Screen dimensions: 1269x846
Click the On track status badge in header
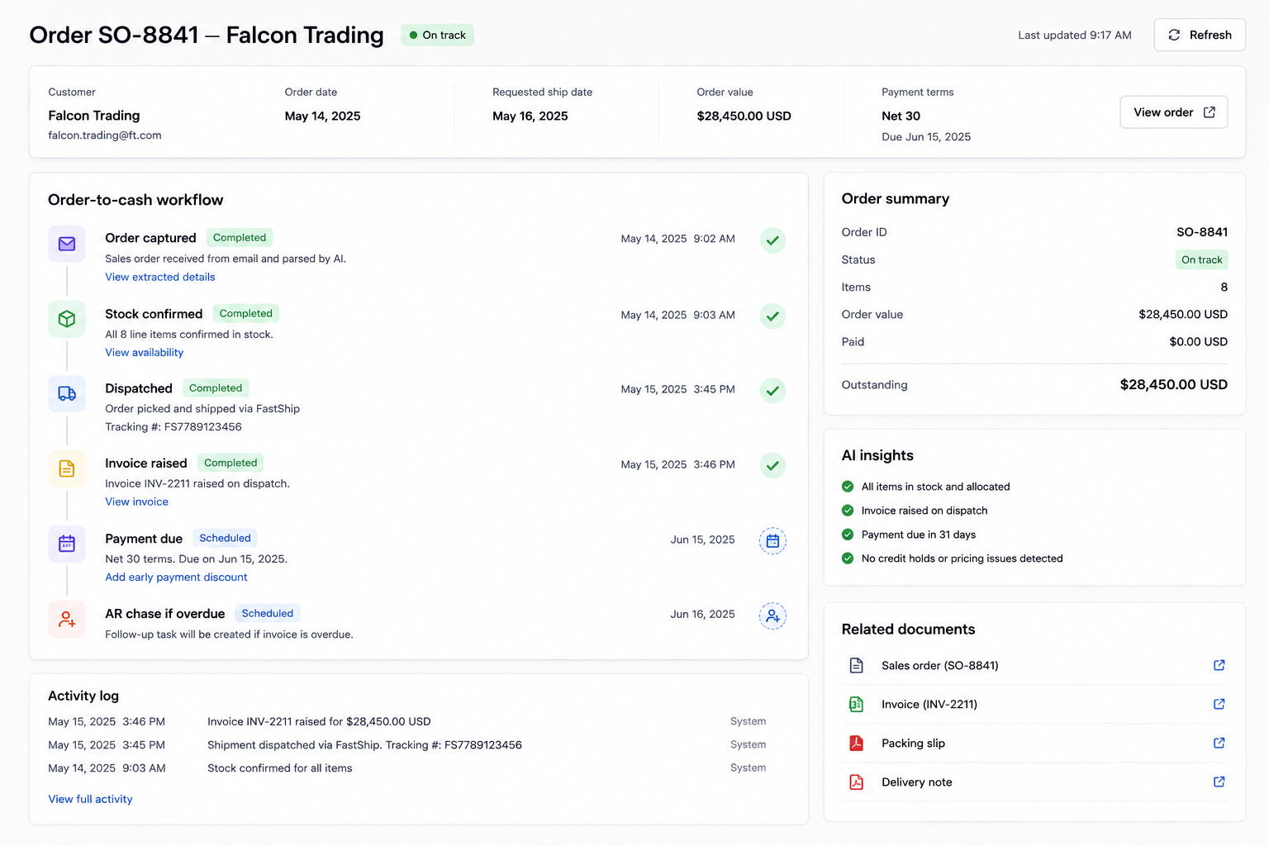coord(437,35)
